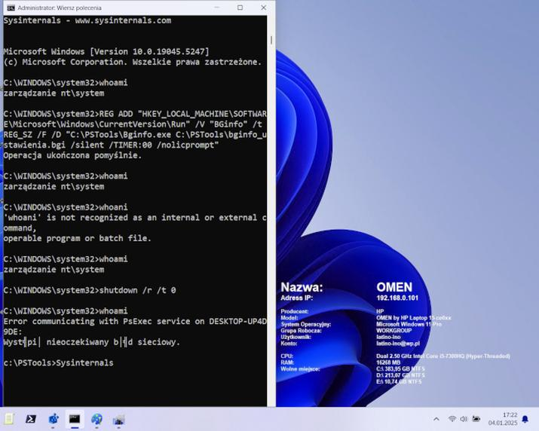Click the 'Adress IP:' label on desktop
Screen dimensions: 539x431
coord(297,298)
